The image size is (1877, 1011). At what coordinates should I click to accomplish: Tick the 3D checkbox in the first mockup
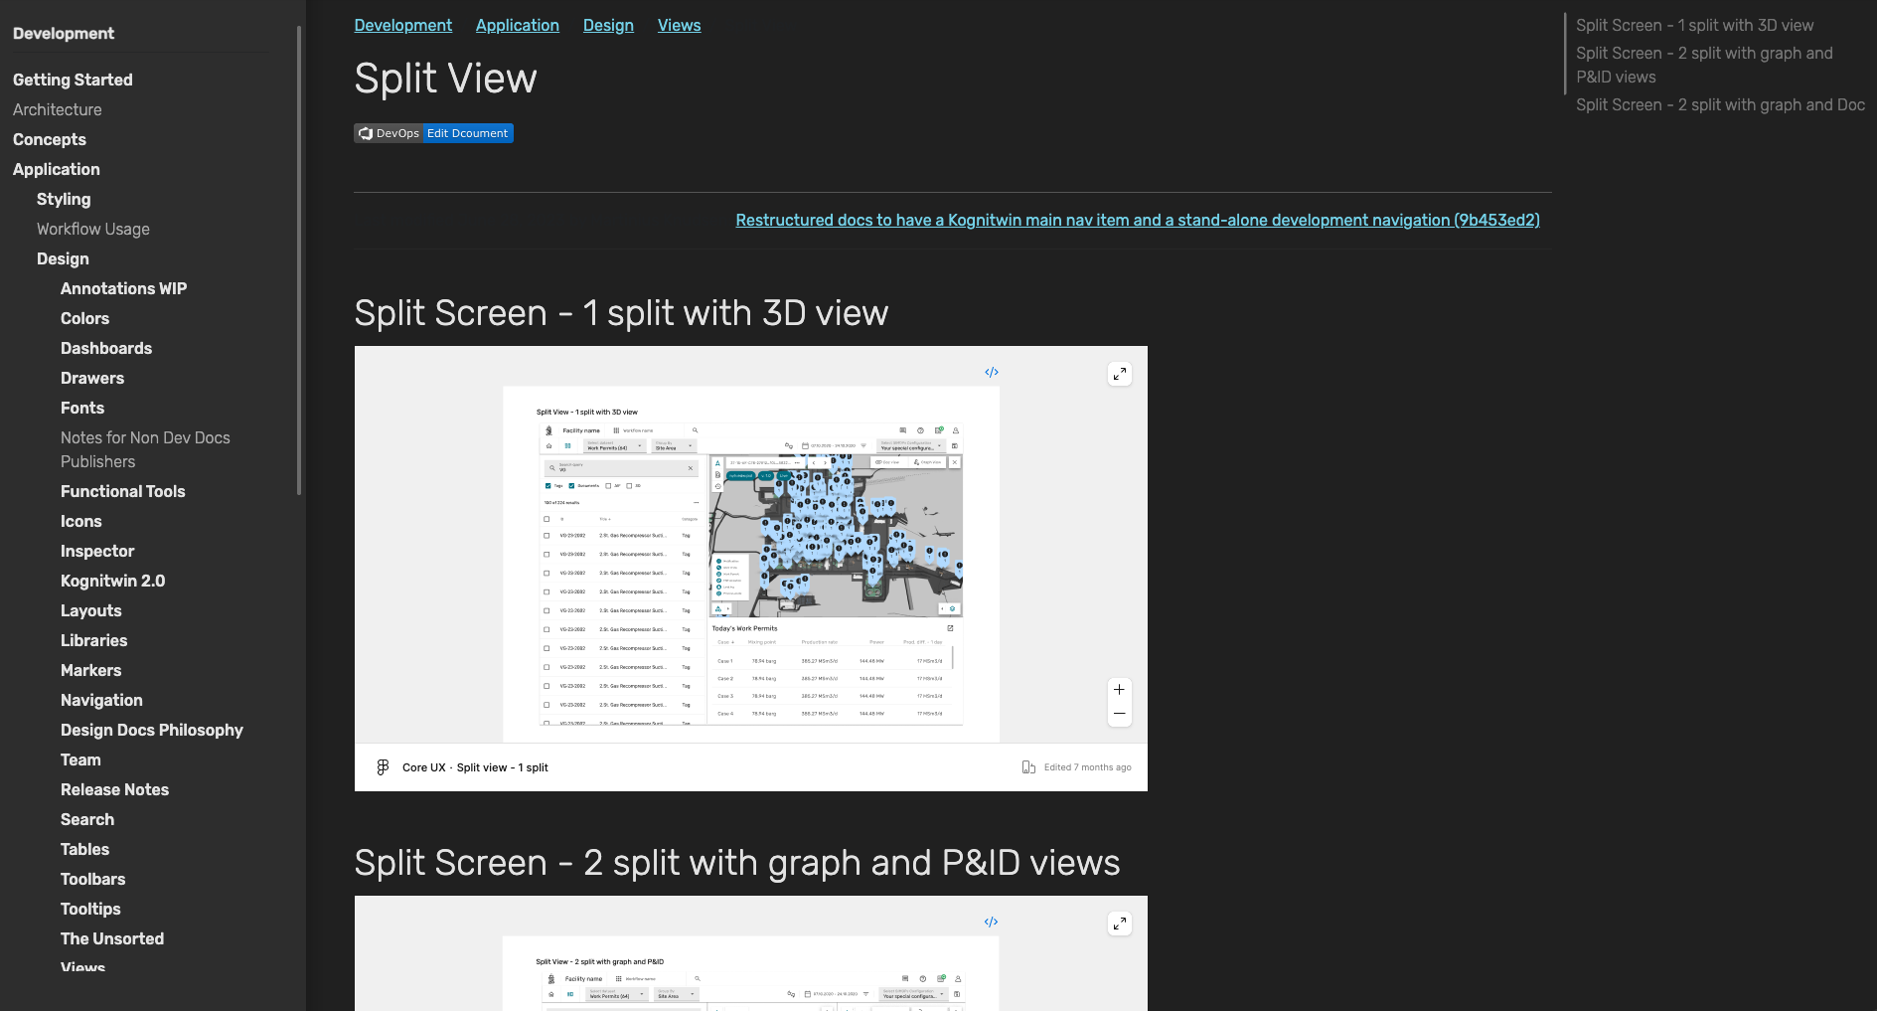(629, 486)
